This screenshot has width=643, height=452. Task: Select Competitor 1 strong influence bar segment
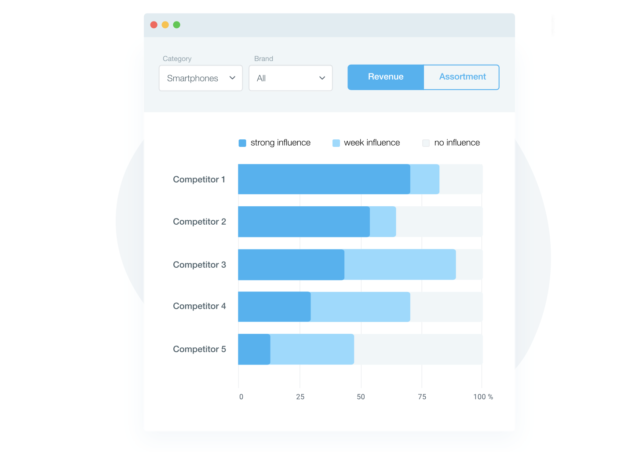click(324, 179)
